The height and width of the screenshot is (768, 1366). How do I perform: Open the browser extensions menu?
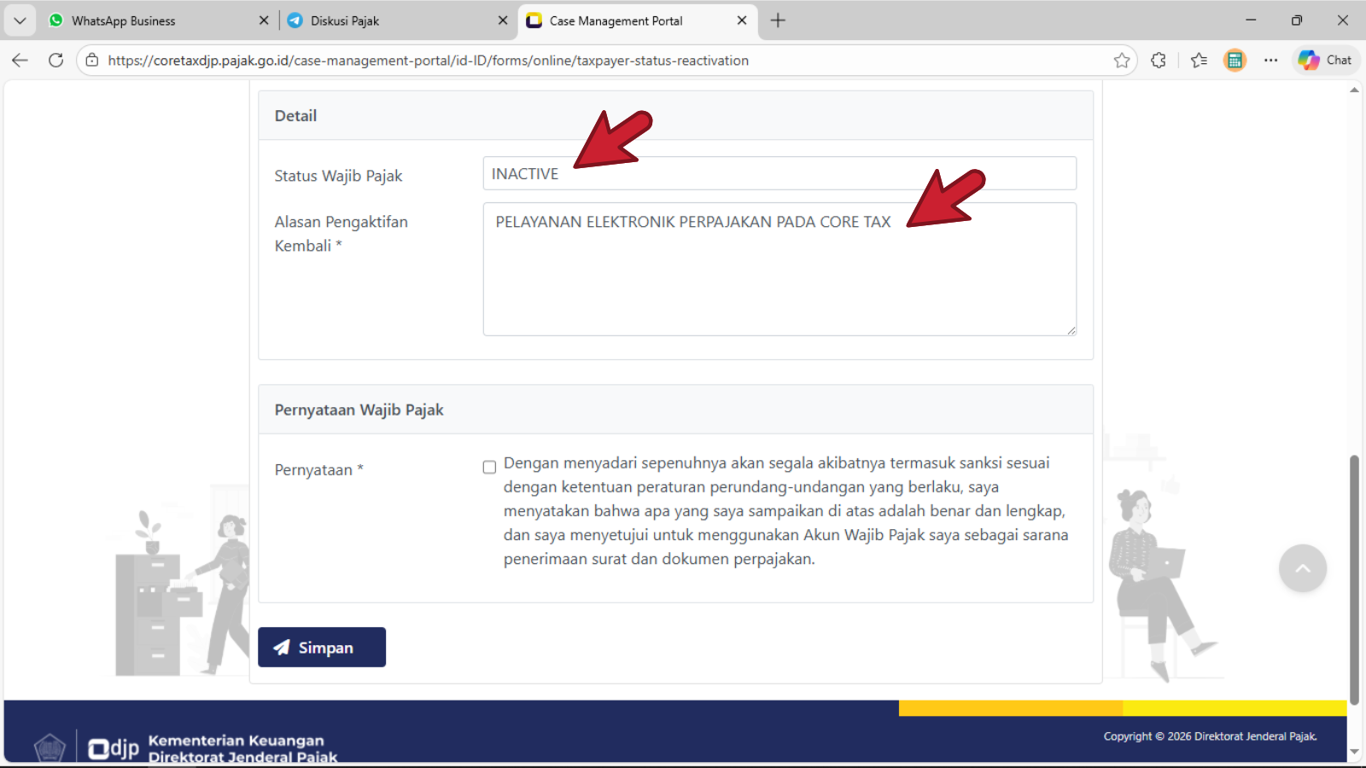tap(1159, 61)
